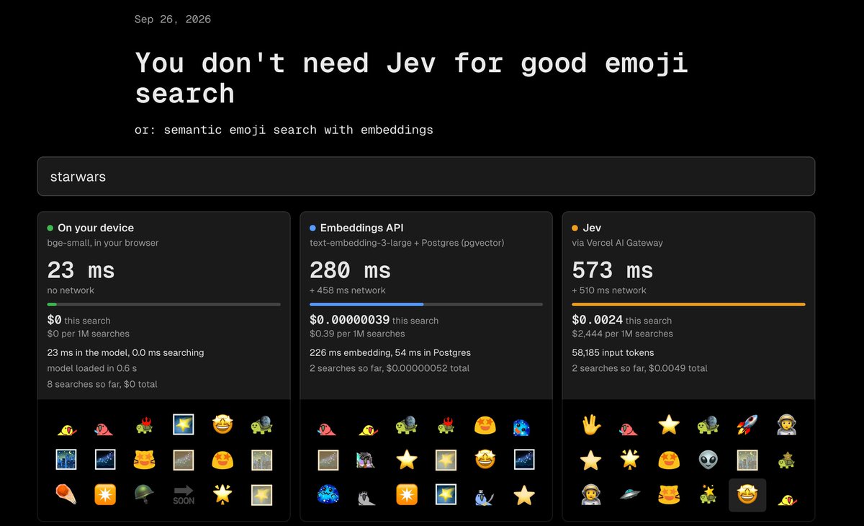Screen dimensions: 864x526
Task: Choose the gray alien head emoji
Action: [x=708, y=460]
